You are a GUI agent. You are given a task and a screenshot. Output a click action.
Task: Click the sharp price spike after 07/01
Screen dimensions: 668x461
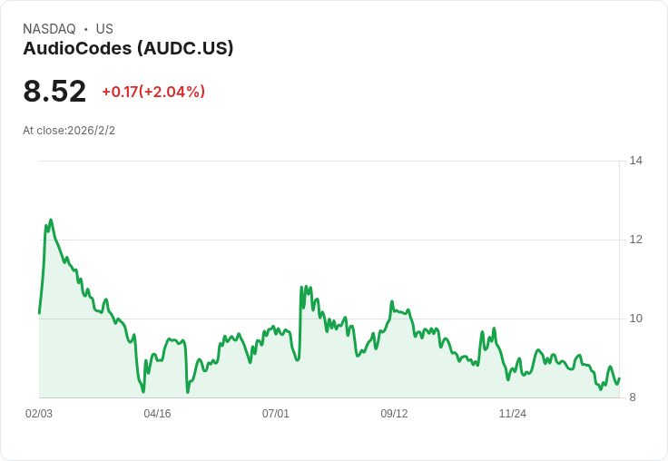[301, 288]
